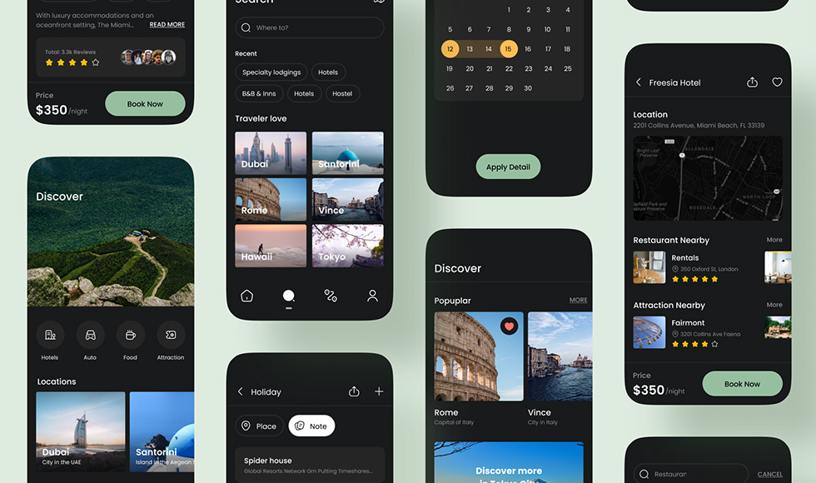This screenshot has width=816, height=483.
Task: Open the Discover more in Tokyo banner
Action: click(x=509, y=463)
